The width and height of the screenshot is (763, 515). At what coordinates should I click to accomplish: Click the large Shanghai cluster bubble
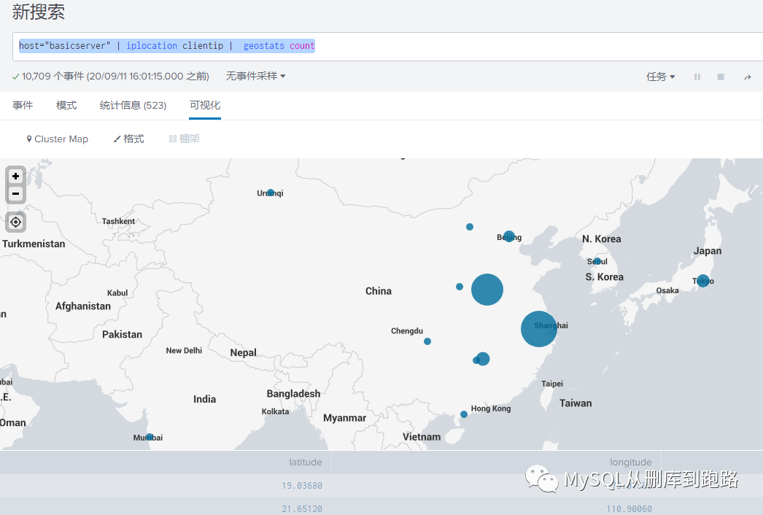point(538,329)
